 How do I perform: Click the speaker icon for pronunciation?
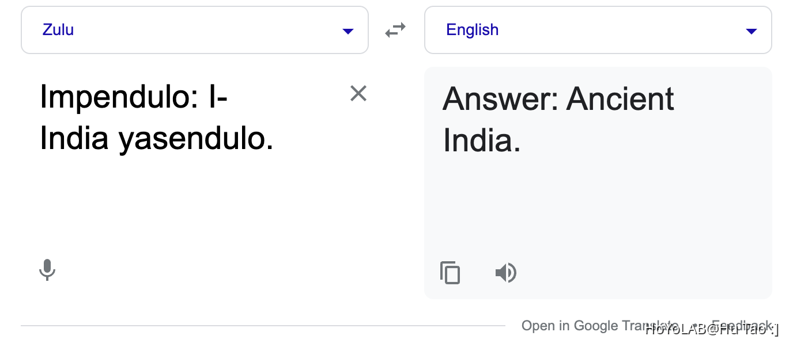(506, 273)
